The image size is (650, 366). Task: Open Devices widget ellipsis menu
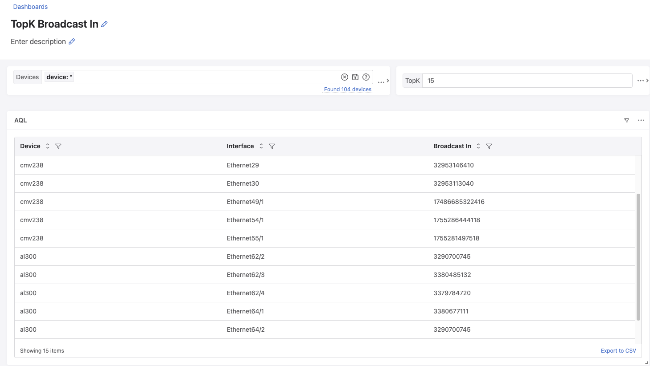[x=381, y=82]
